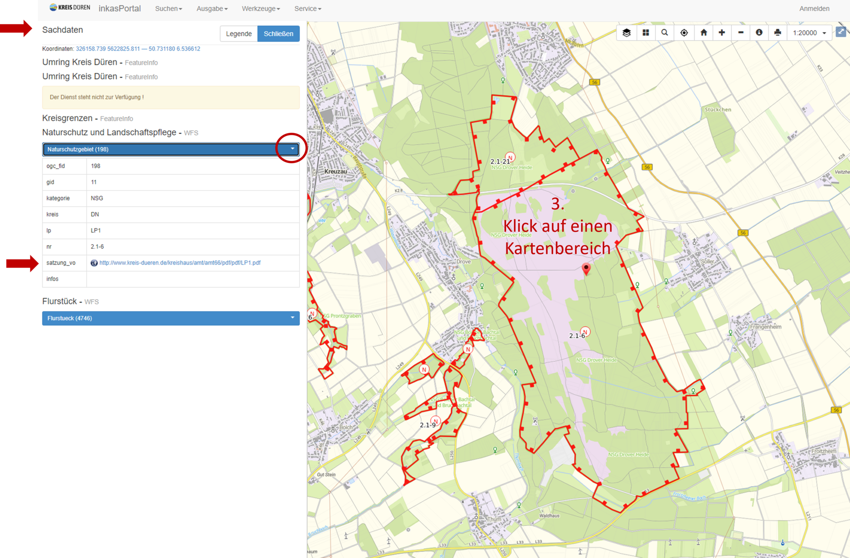
Task: Toggle fullscreen map with expand icon
Action: pyautogui.click(x=841, y=32)
